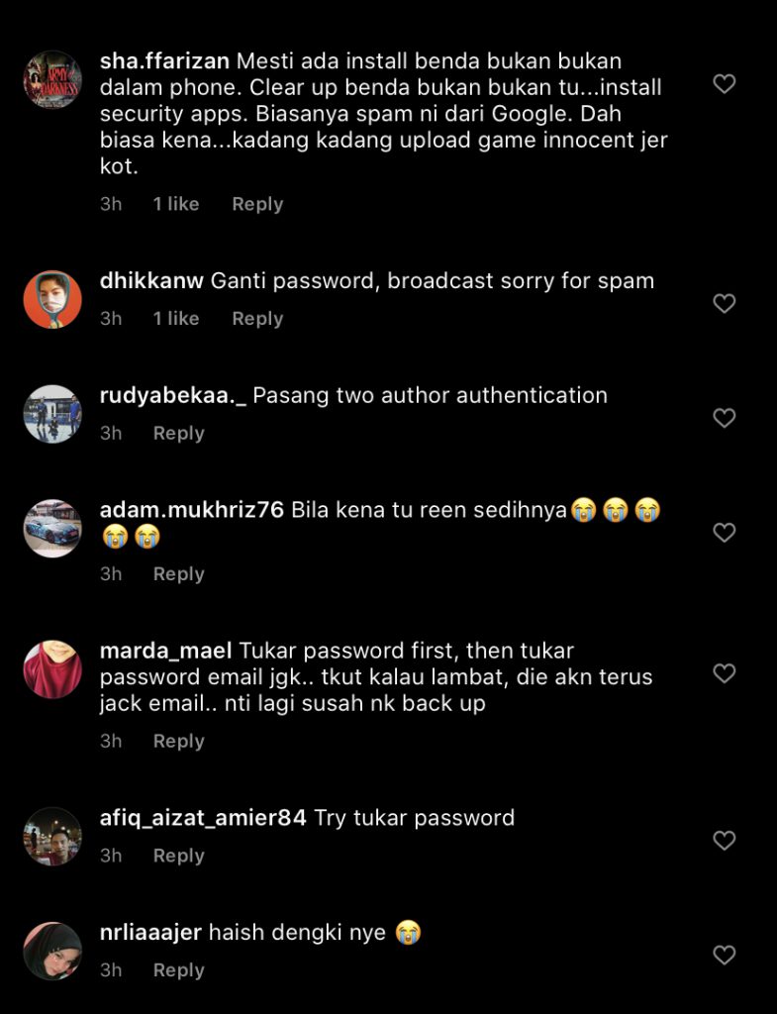Tap heart next to afiq_aizat_amier84's comment

[724, 841]
